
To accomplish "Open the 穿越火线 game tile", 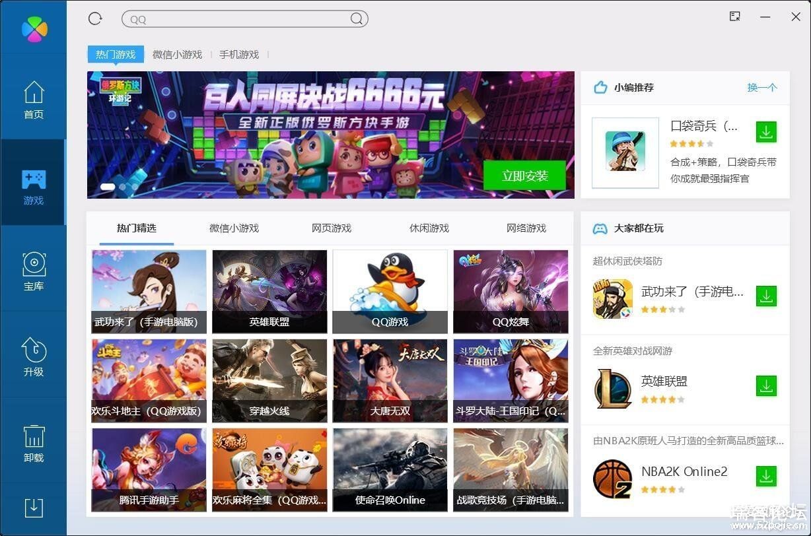I will pos(269,380).
